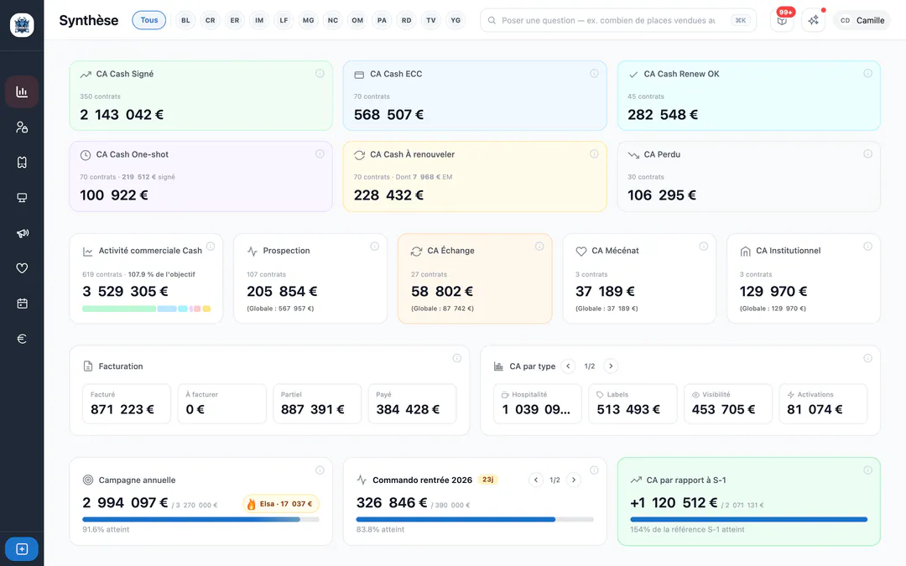906x566 pixels.
Task: Open the calendar icon in sidebar
Action: click(x=22, y=304)
